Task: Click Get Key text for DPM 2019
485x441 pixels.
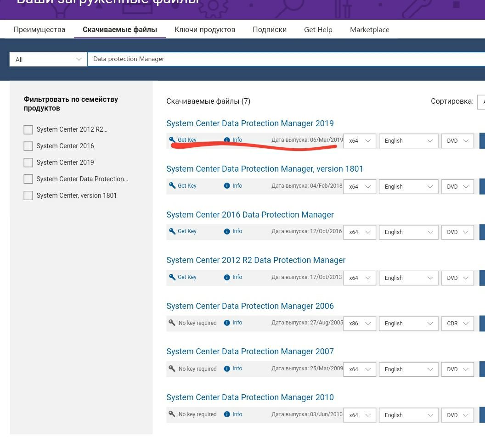Action: pyautogui.click(x=187, y=140)
